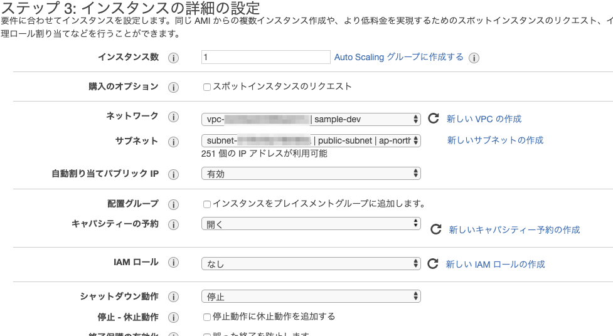
Task: Toggle 停止動作に休止動作を追加する checkbox
Action: click(207, 317)
